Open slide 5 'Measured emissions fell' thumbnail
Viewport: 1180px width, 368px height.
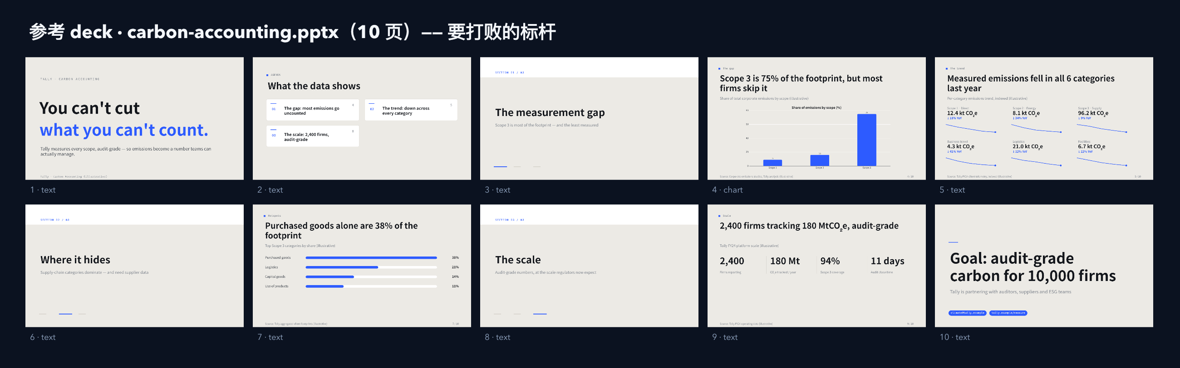[1044, 118]
